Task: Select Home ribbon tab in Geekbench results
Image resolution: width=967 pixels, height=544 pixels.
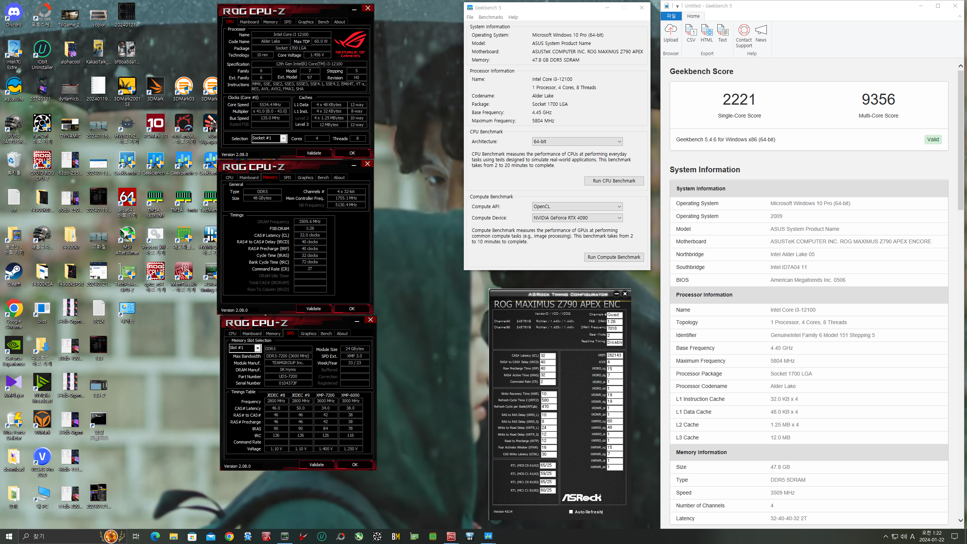Action: click(x=693, y=16)
